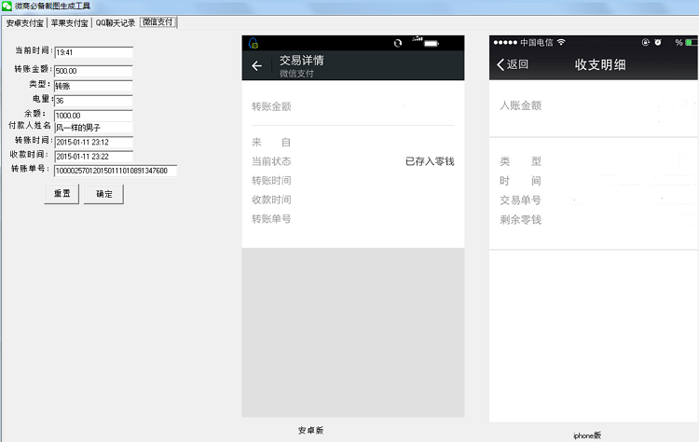Screen dimensions: 699x442
Task: Click the 转账单号 label in Android preview
Action: tap(271, 219)
